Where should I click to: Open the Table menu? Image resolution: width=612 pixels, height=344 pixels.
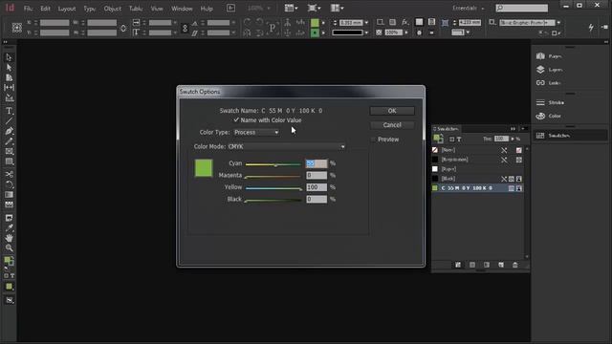click(136, 9)
